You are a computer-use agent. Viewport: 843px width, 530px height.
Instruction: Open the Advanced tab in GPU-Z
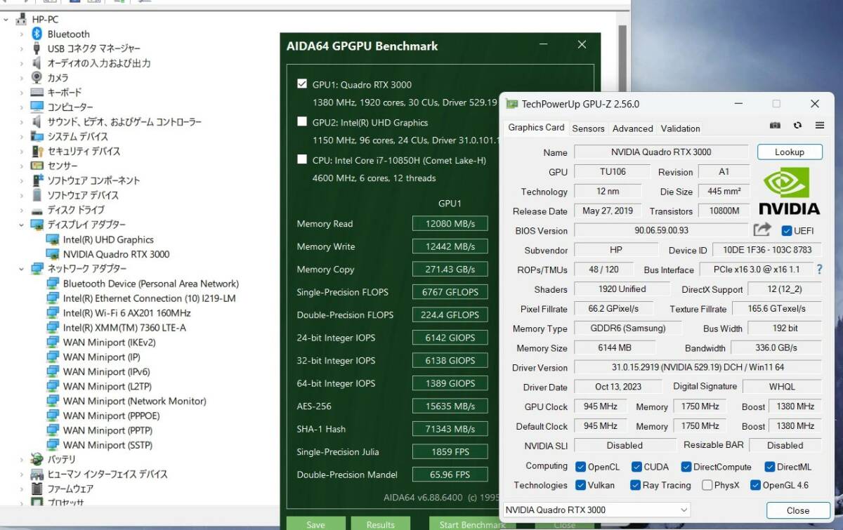pos(632,128)
